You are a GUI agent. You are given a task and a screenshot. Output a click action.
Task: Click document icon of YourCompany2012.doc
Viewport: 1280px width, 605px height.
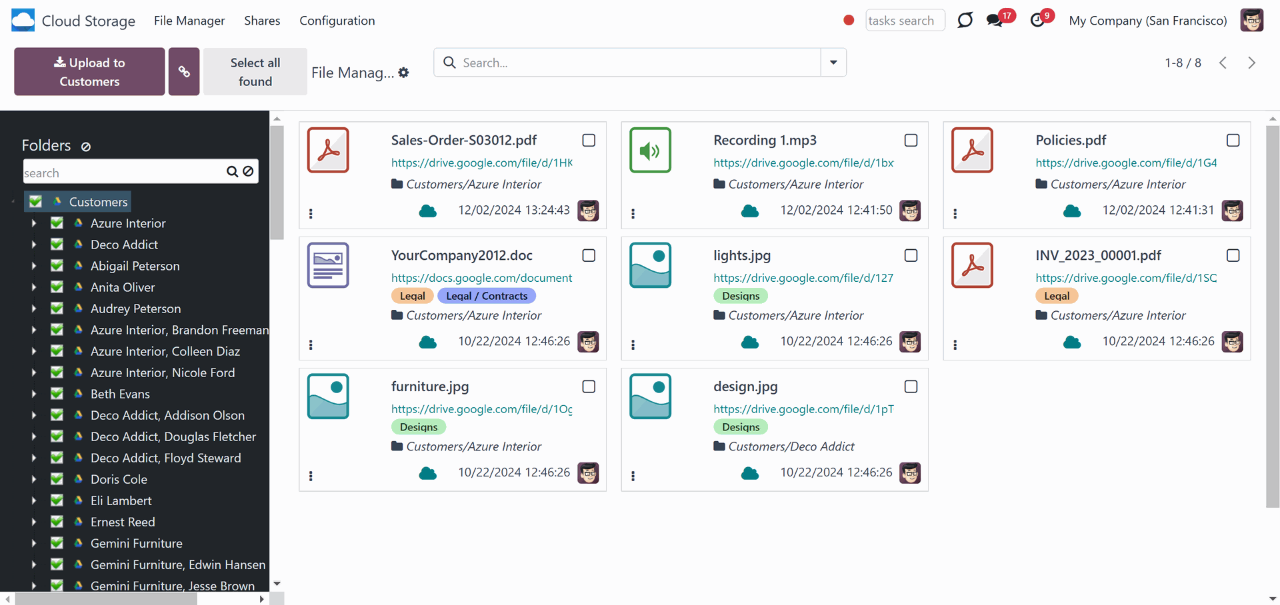[328, 265]
